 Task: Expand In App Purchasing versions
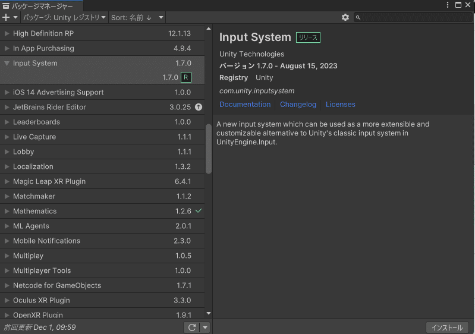click(7, 48)
